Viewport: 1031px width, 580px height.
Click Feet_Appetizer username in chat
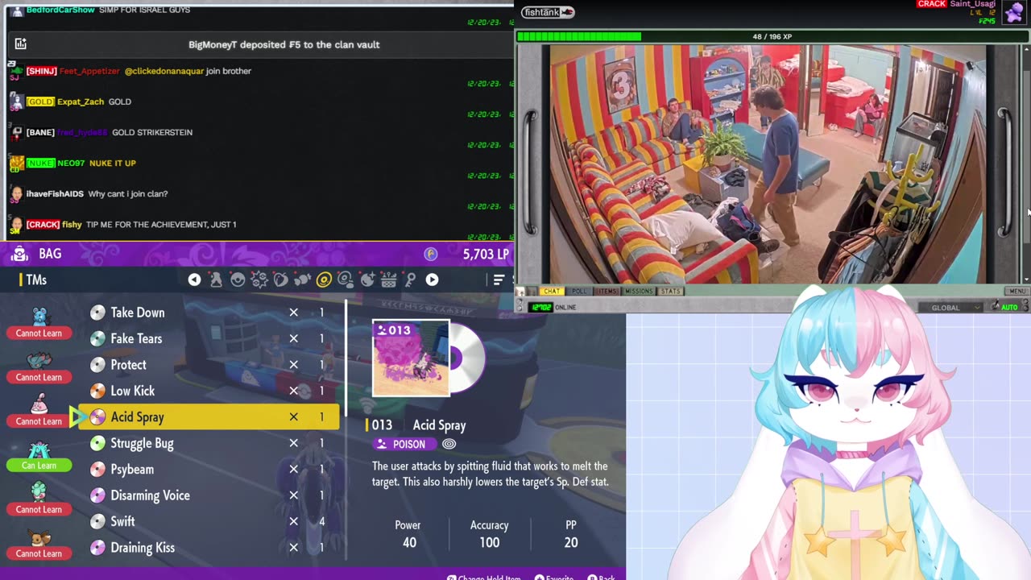pyautogui.click(x=89, y=71)
